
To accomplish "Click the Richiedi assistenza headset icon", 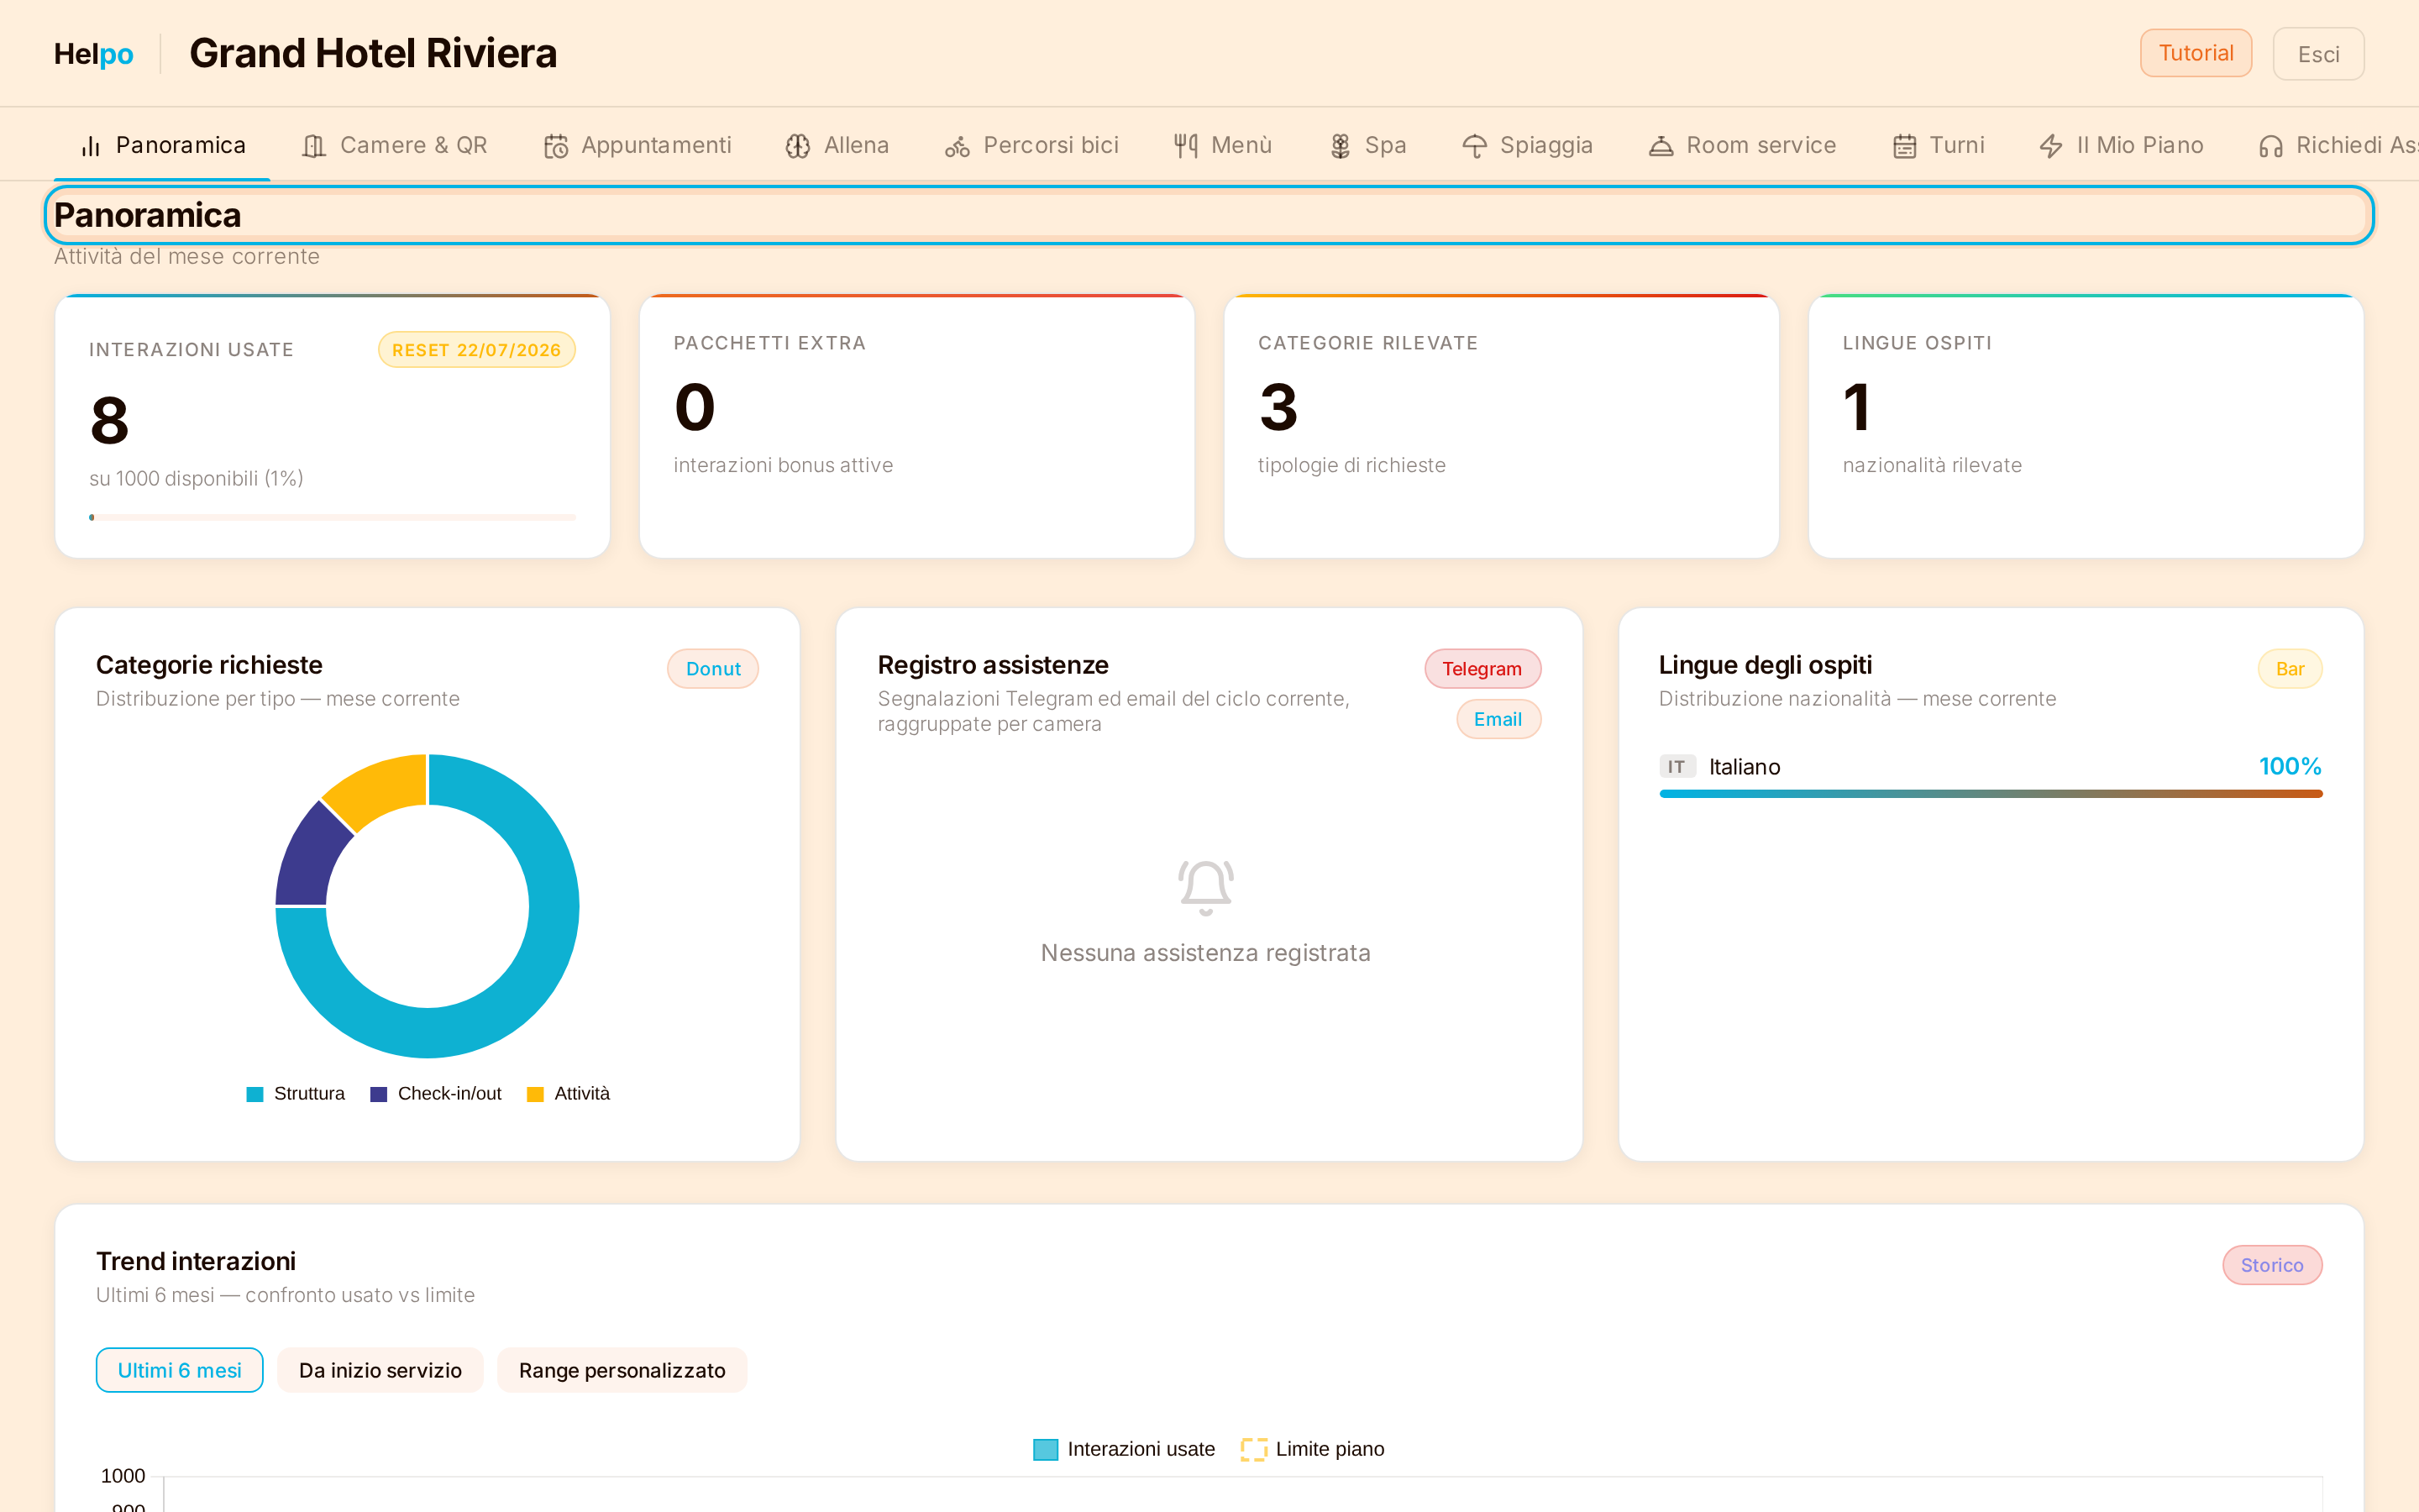I will click(x=2270, y=146).
